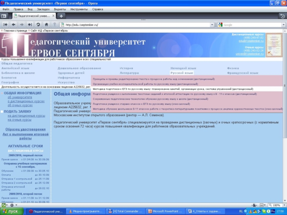Open closed tabs trash icon
Viewport: 287px width, 215px height.
pos(283,16)
